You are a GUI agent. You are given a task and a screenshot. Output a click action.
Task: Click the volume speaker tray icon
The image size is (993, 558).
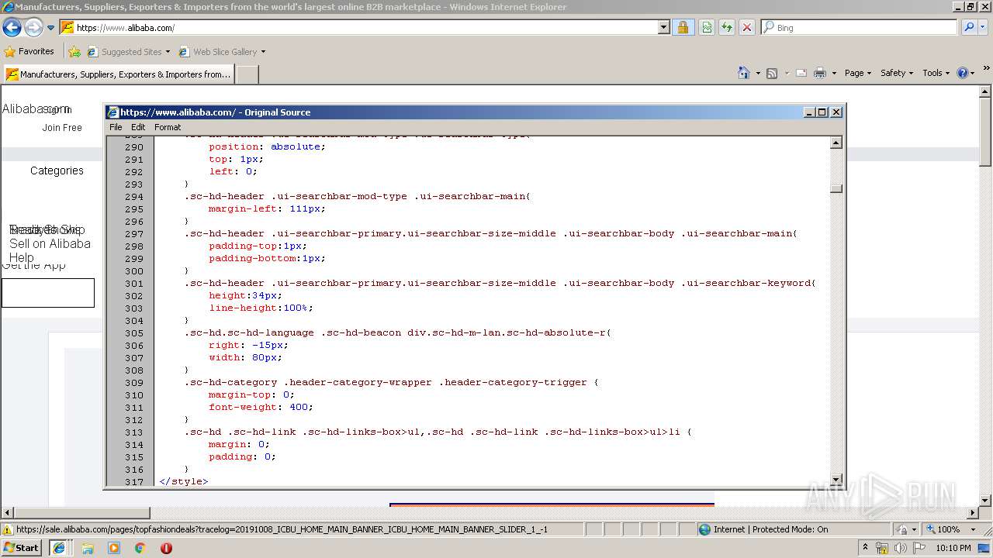click(900, 548)
